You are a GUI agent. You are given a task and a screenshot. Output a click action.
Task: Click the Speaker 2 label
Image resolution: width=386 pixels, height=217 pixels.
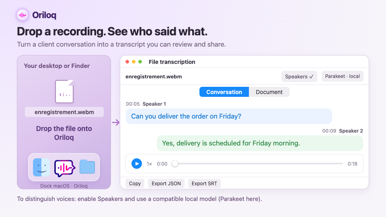coord(351,131)
